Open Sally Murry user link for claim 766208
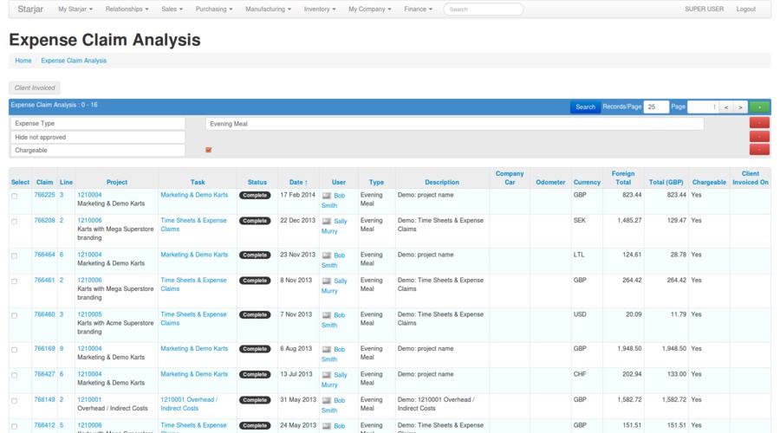The width and height of the screenshot is (780, 433). 334,226
